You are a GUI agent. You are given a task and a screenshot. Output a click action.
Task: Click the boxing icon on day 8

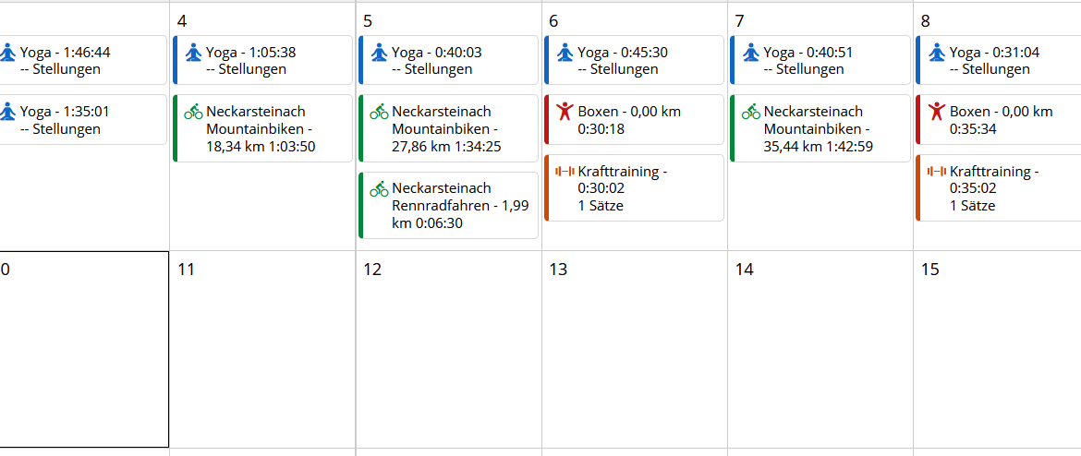[936, 112]
